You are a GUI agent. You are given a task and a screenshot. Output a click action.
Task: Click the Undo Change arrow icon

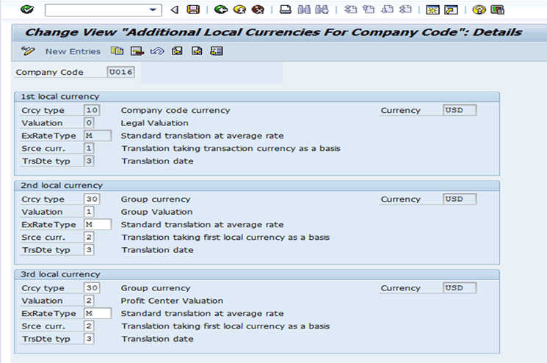156,51
